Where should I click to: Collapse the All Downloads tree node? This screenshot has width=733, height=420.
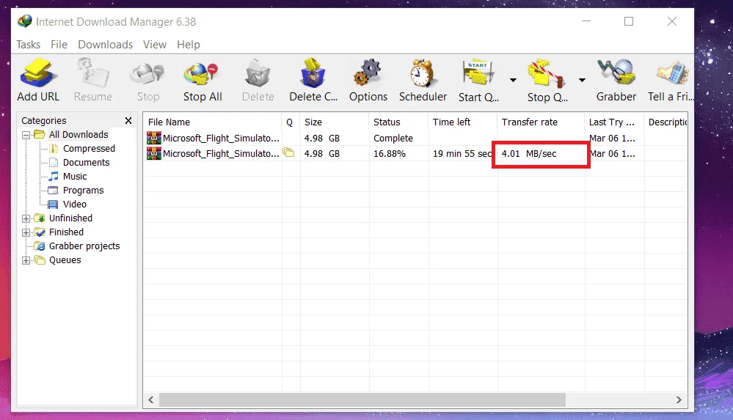(26, 135)
